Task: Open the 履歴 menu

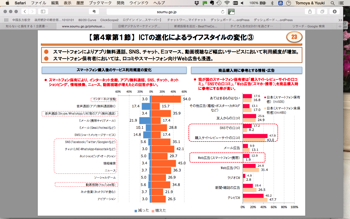Action: (x=80, y=3)
